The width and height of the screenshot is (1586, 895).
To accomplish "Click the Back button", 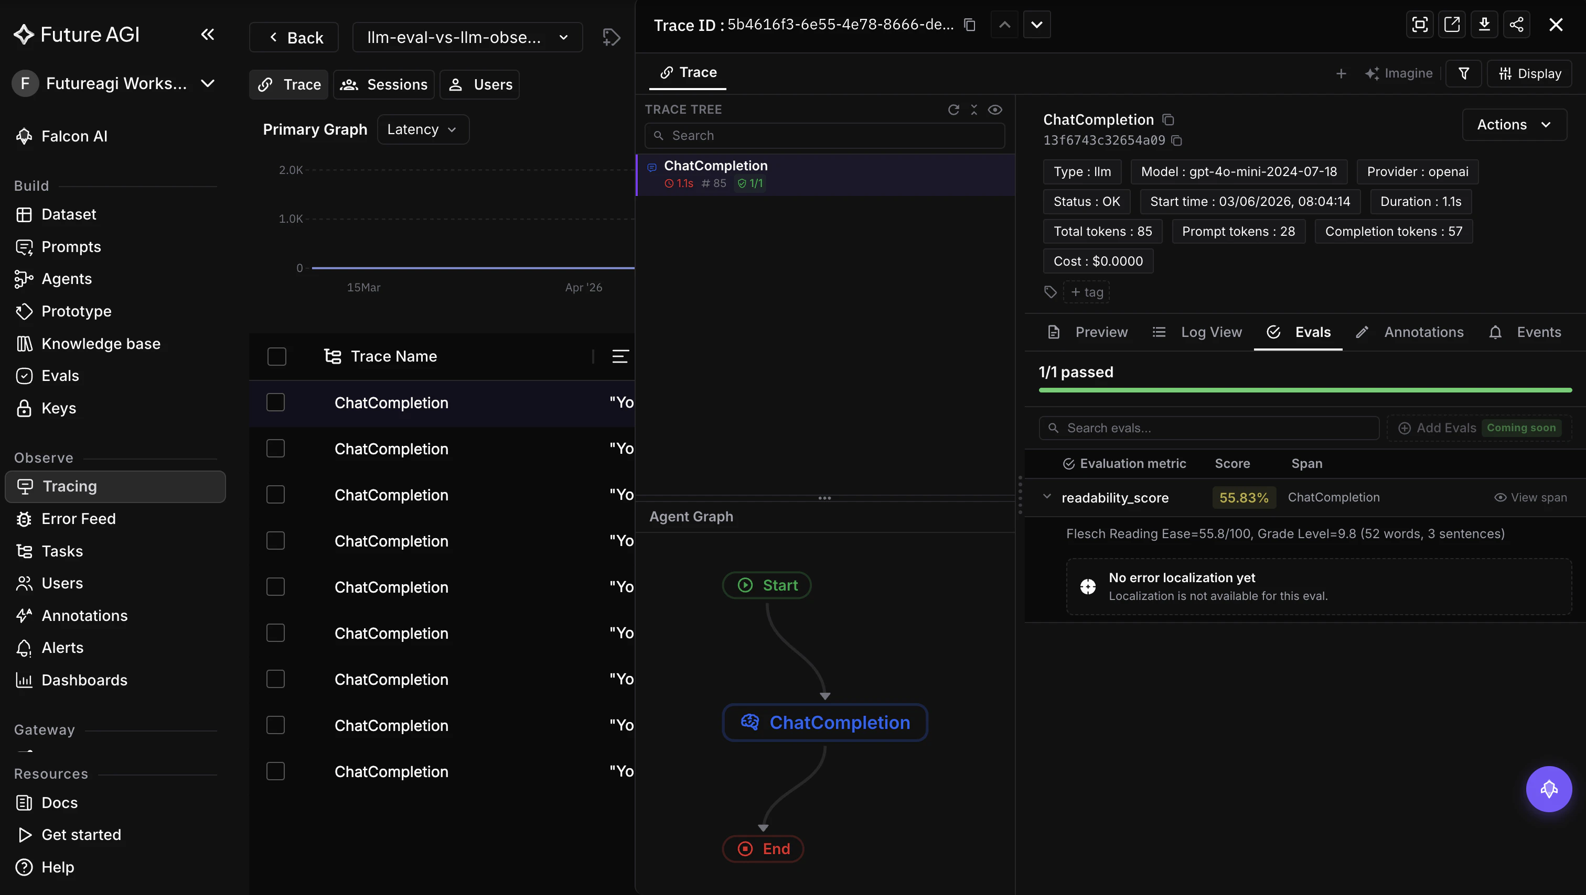I will 294,38.
